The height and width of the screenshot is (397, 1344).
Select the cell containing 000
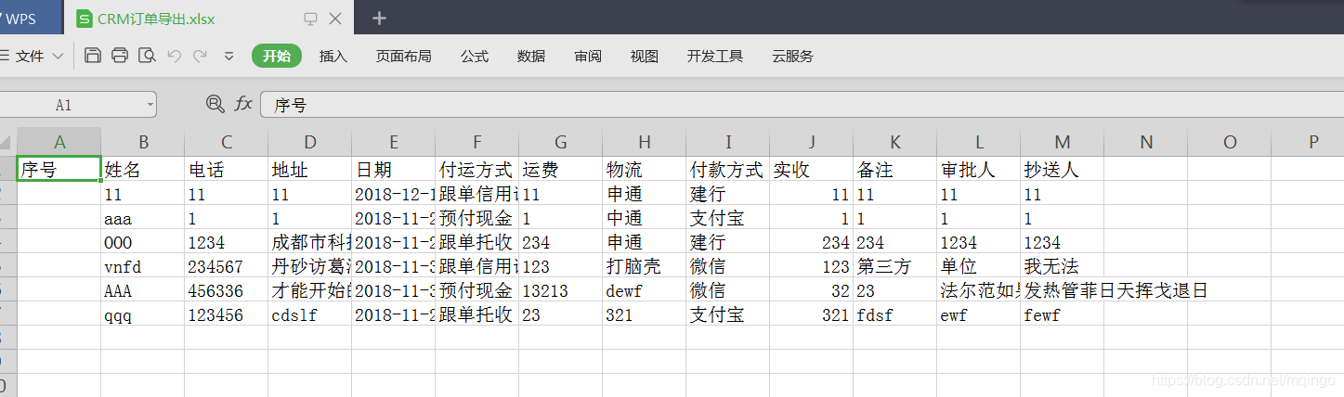143,243
